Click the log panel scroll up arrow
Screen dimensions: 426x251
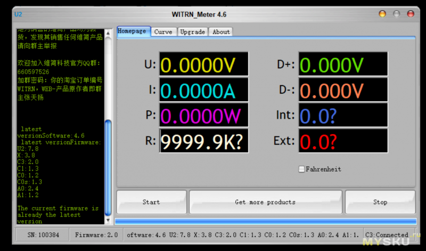click(x=108, y=31)
